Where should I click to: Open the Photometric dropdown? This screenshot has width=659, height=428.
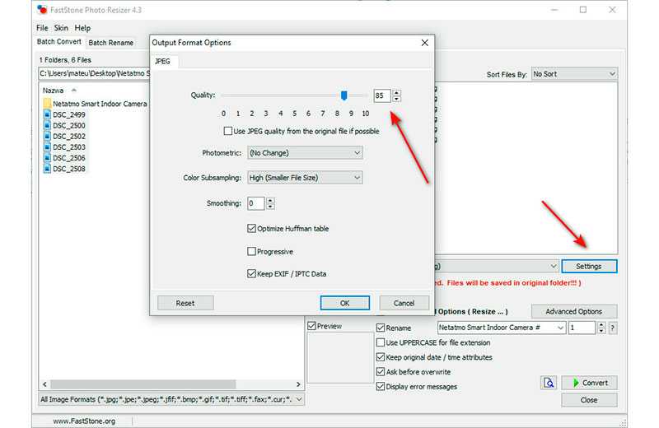[x=305, y=153]
